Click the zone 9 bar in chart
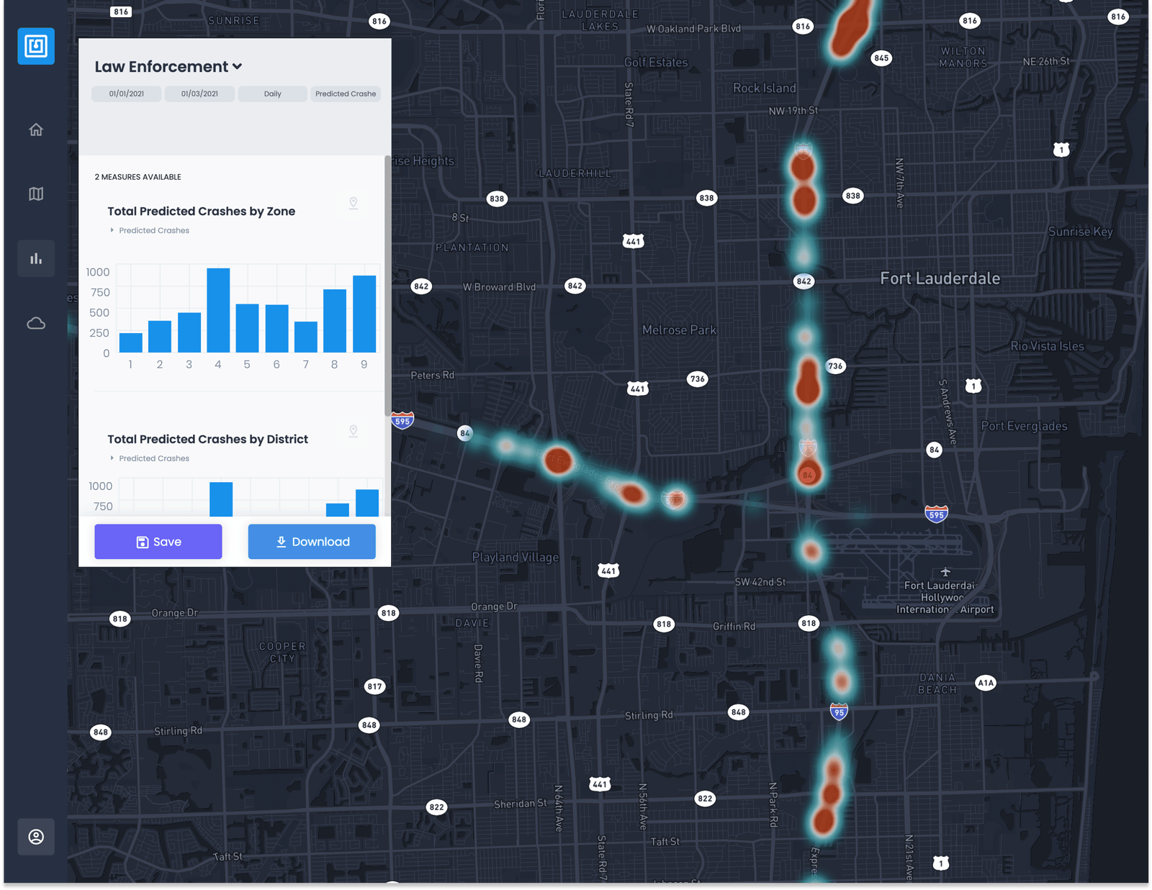Screen dimensions: 1152x890 pos(364,314)
